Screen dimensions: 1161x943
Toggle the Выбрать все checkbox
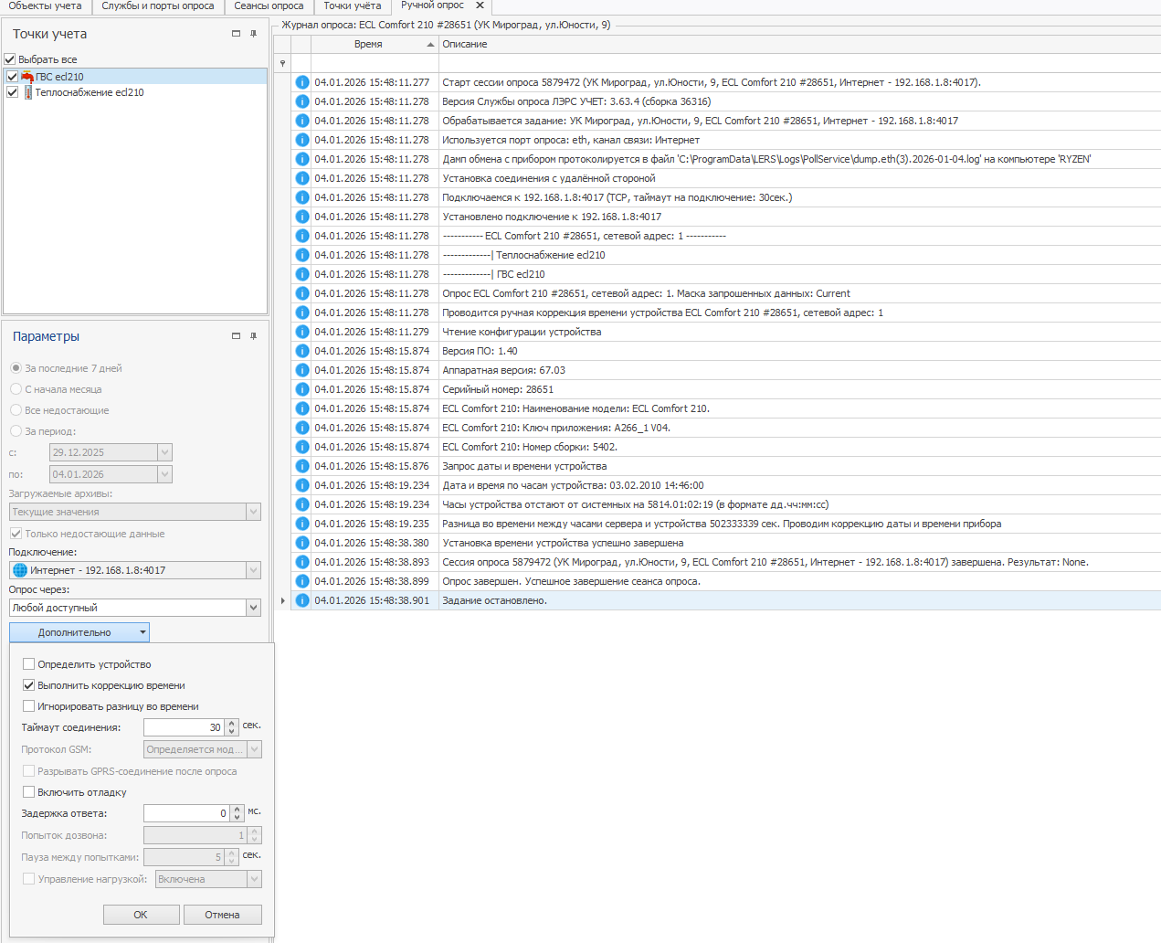[x=10, y=59]
